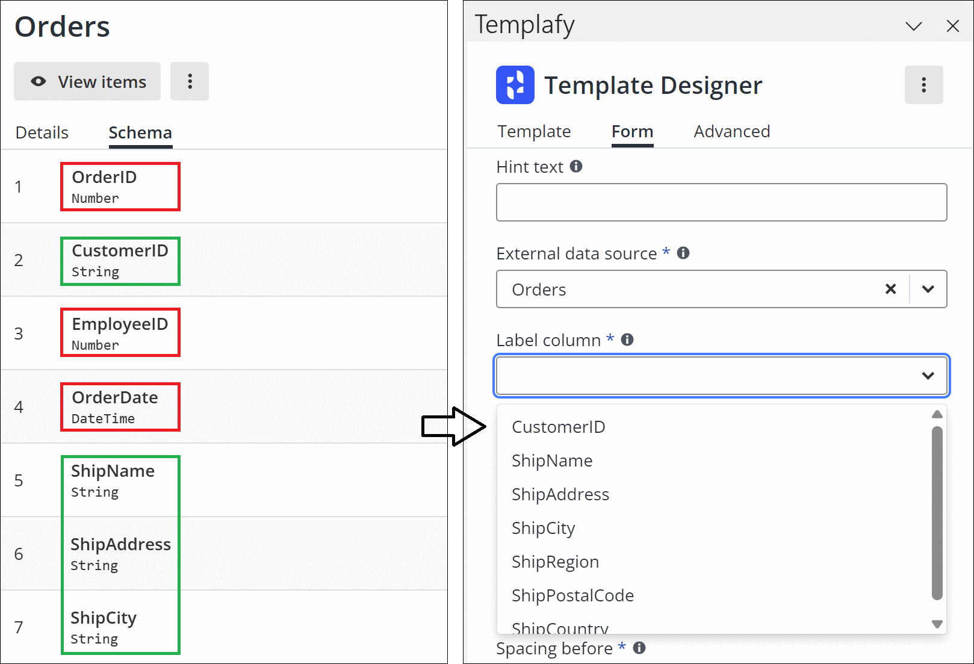Click the Spacing before info icon

point(639,648)
